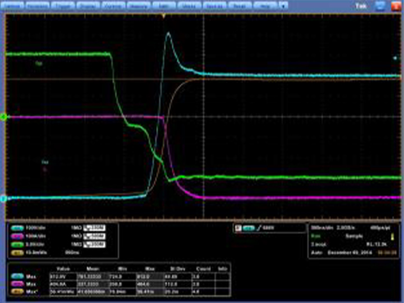Screen dimensions: 404x303
Task: Open the last menu button before the arrow
Action: [265, 5]
